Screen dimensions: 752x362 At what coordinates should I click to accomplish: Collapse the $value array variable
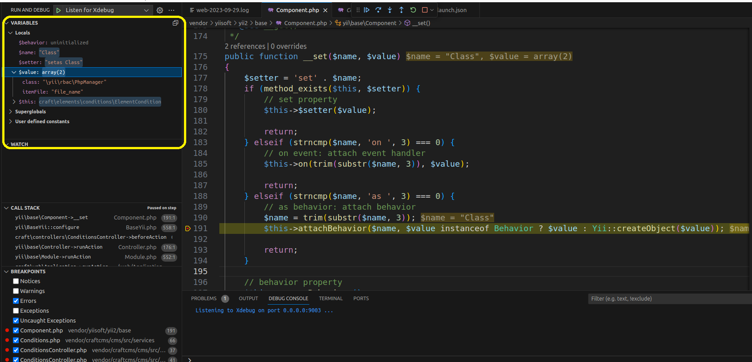coord(14,72)
